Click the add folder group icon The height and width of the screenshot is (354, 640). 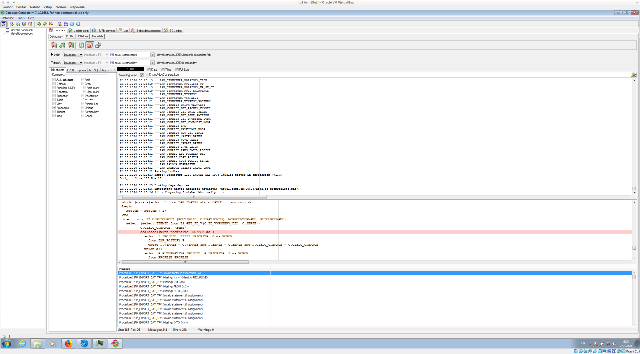[38, 24]
